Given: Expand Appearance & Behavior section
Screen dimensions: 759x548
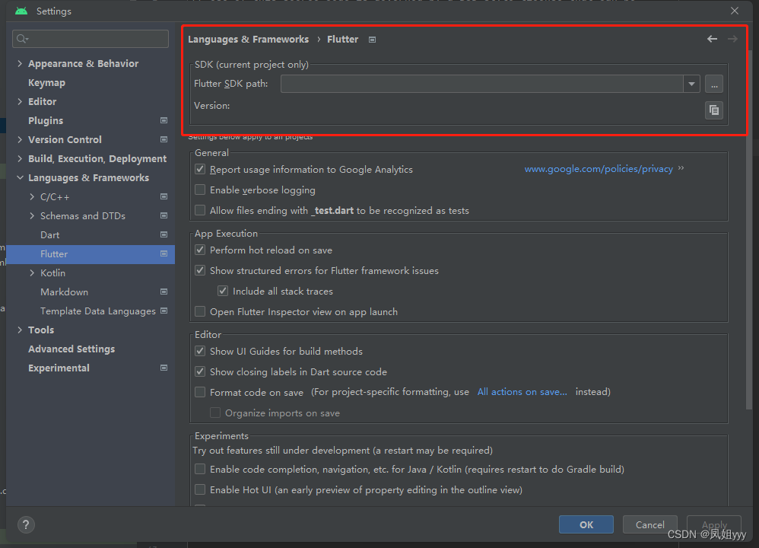Looking at the screenshot, I should click(20, 63).
